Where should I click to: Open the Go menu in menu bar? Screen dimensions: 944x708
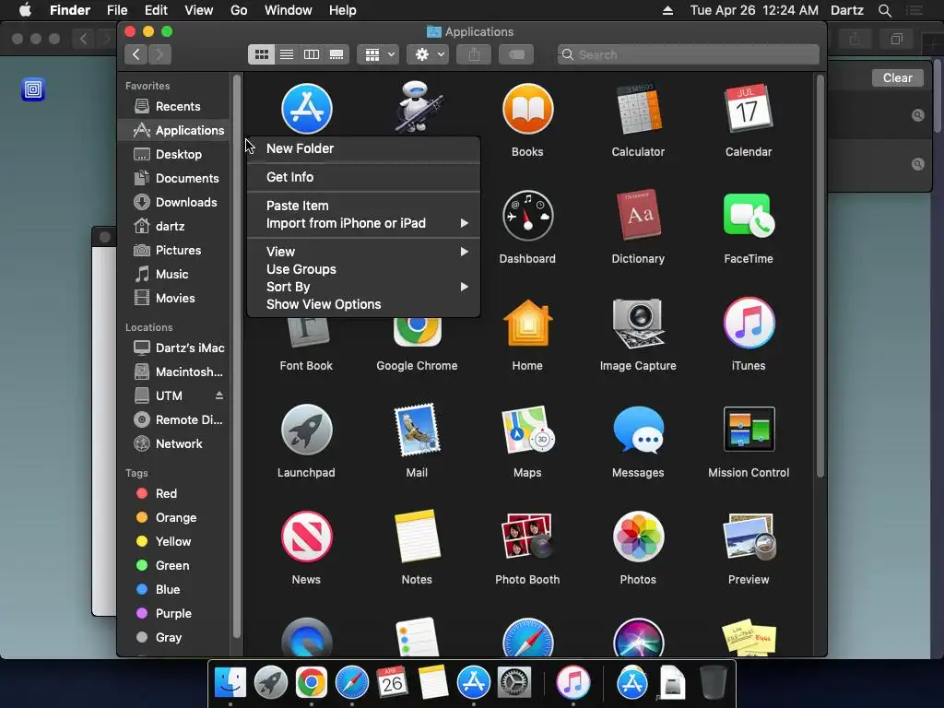click(239, 10)
